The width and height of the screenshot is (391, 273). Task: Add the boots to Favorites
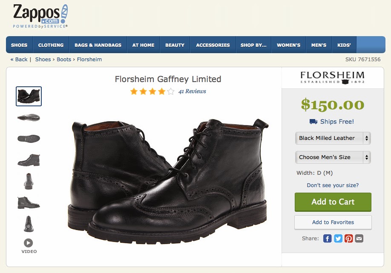tap(333, 222)
